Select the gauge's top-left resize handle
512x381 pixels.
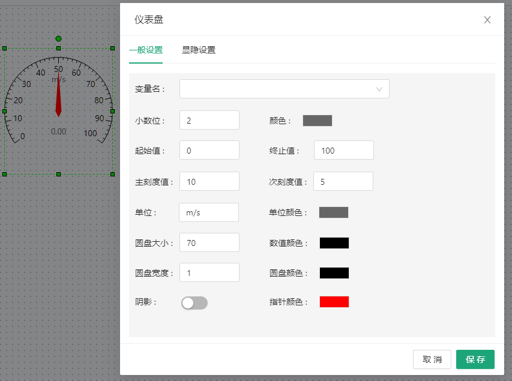click(x=4, y=48)
